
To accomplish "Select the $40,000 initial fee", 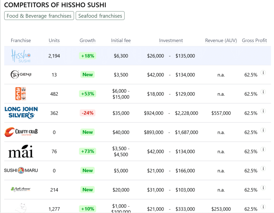I will click(121, 132).
